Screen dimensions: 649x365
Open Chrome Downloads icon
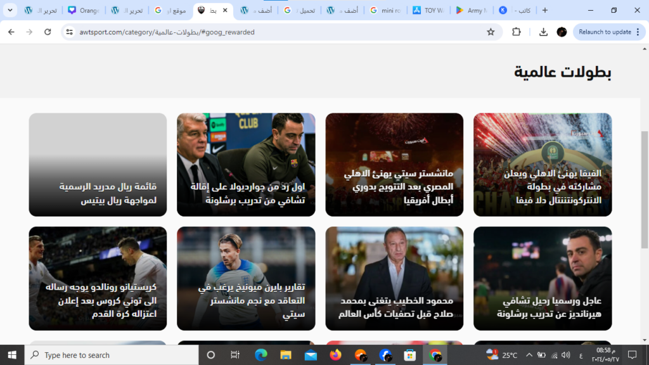[x=543, y=32]
